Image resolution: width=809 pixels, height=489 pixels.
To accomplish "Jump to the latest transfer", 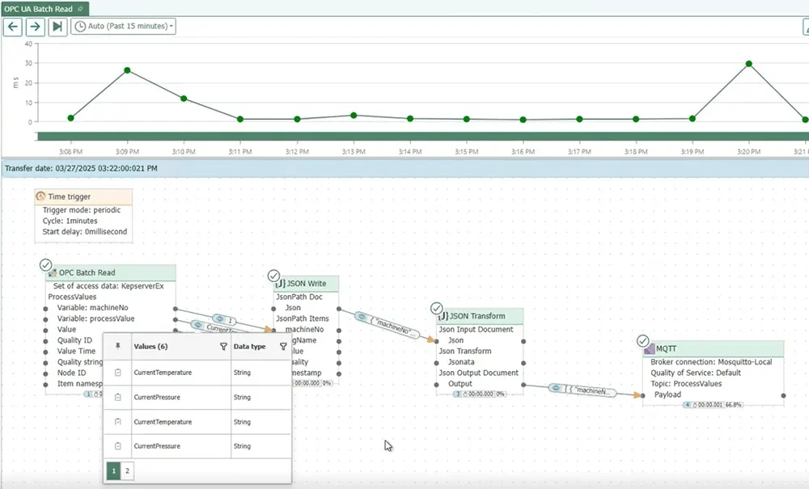I will click(57, 26).
